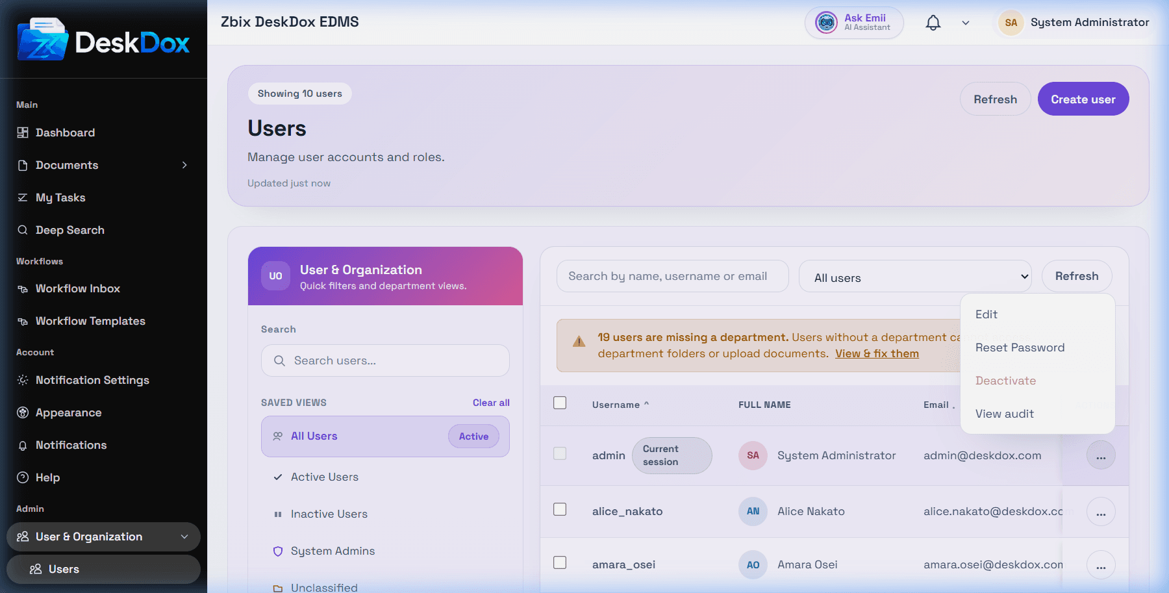Click the Create user button
This screenshot has width=1169, height=593.
(x=1083, y=99)
